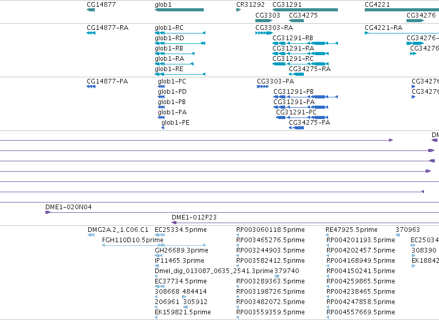439x320 pixels.
Task: Click the DME1-020N04 clone label
Action: pyautogui.click(x=68, y=207)
